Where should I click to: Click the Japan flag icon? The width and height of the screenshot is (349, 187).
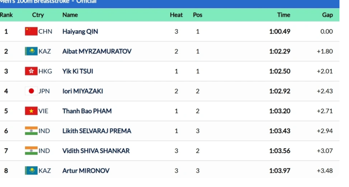coord(31,91)
